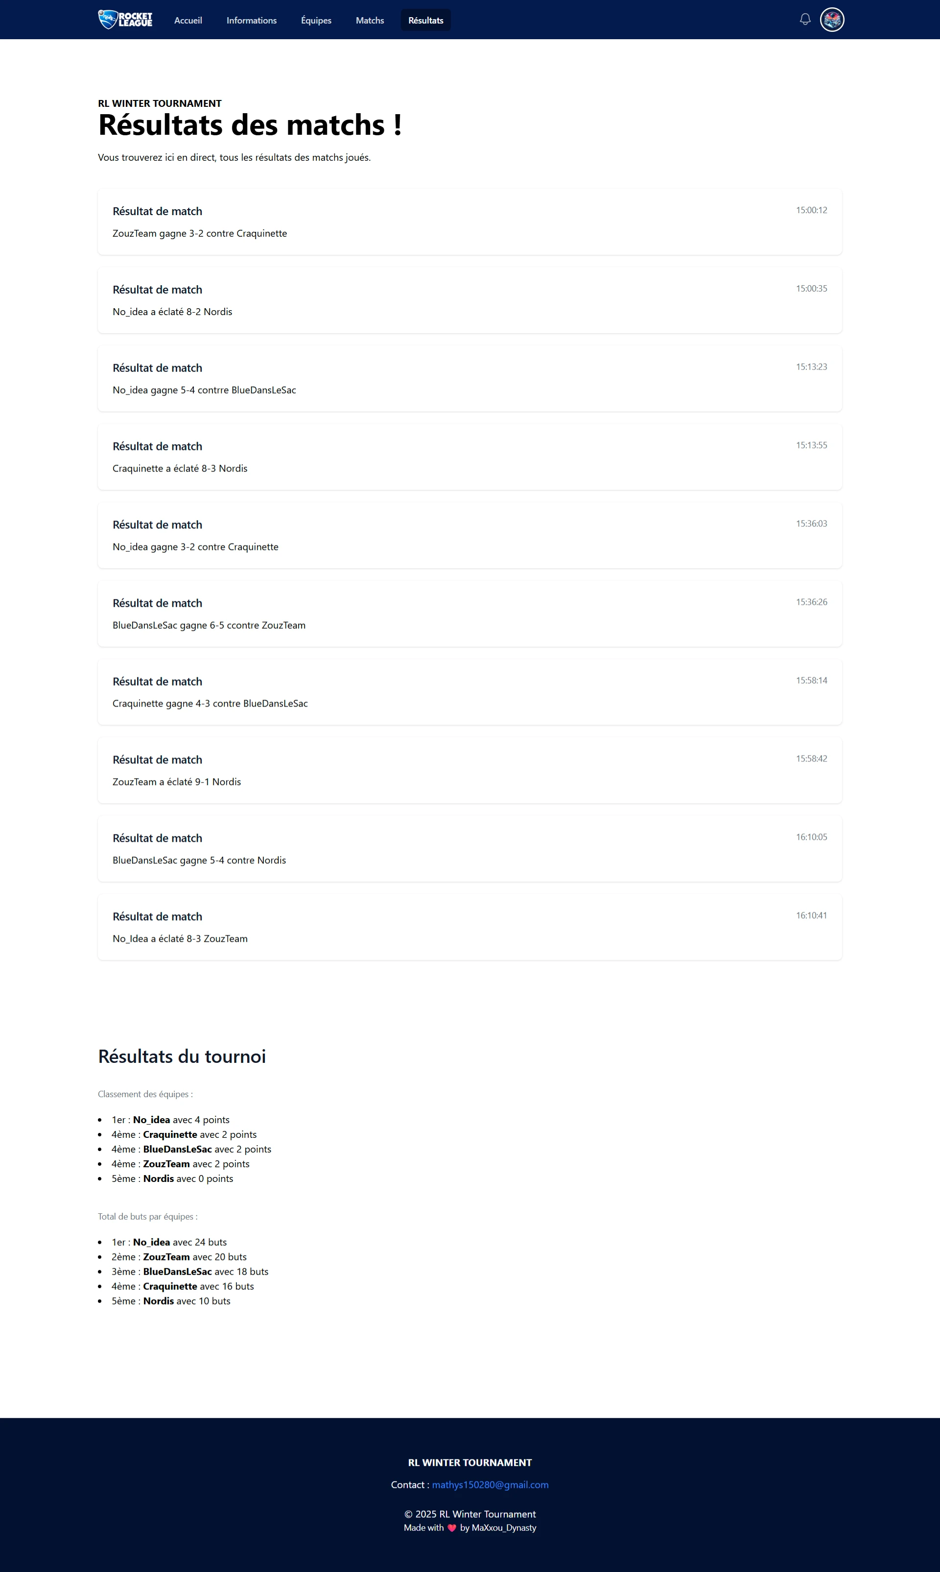The image size is (940, 1572).
Task: Select the Résultats nav tab
Action: coord(425,20)
